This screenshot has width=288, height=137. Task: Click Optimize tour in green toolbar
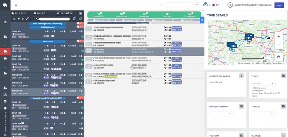tap(121, 15)
